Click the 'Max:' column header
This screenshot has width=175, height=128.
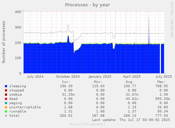pyautogui.click(x=162, y=82)
